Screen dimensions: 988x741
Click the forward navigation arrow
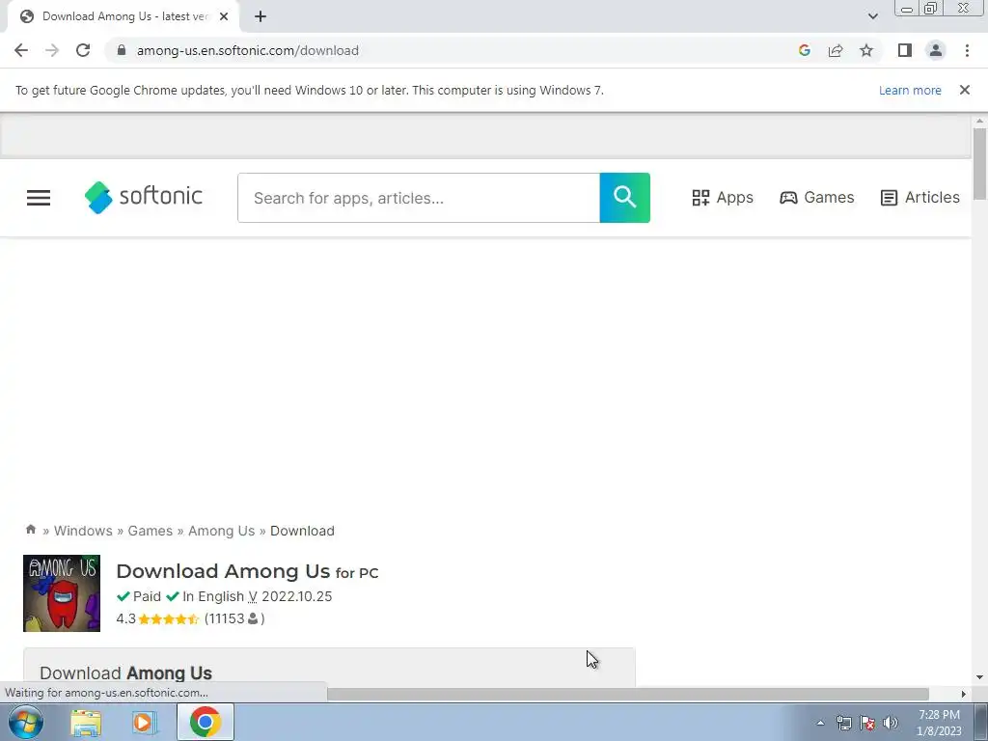point(52,50)
